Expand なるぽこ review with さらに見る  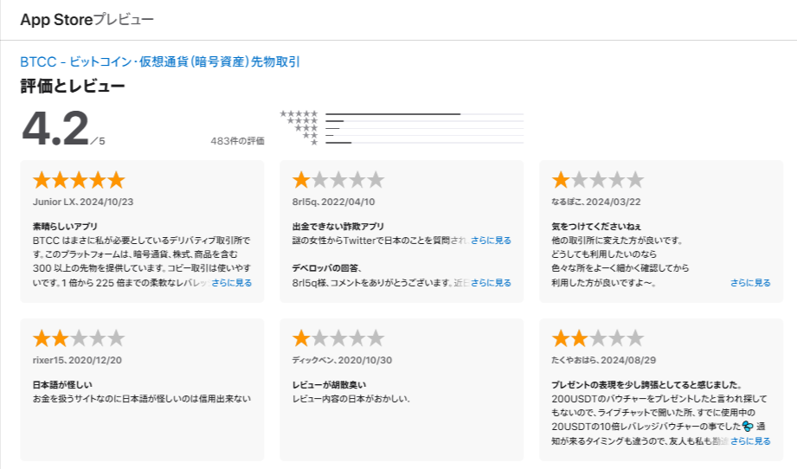[x=750, y=282]
